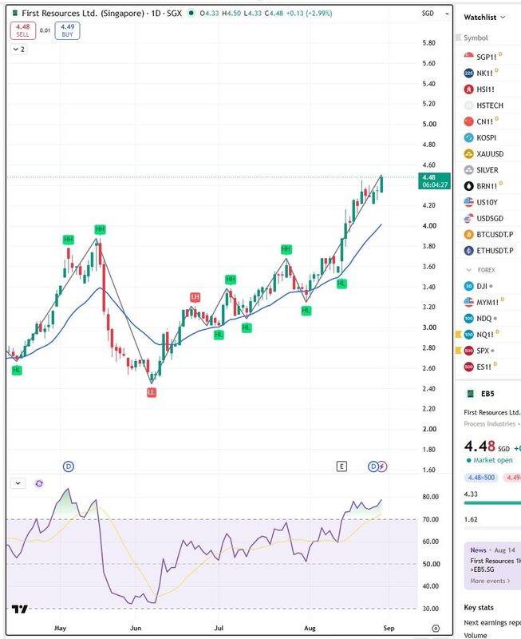
Task: Click the XAUUSD gold icon
Action: 469,154
